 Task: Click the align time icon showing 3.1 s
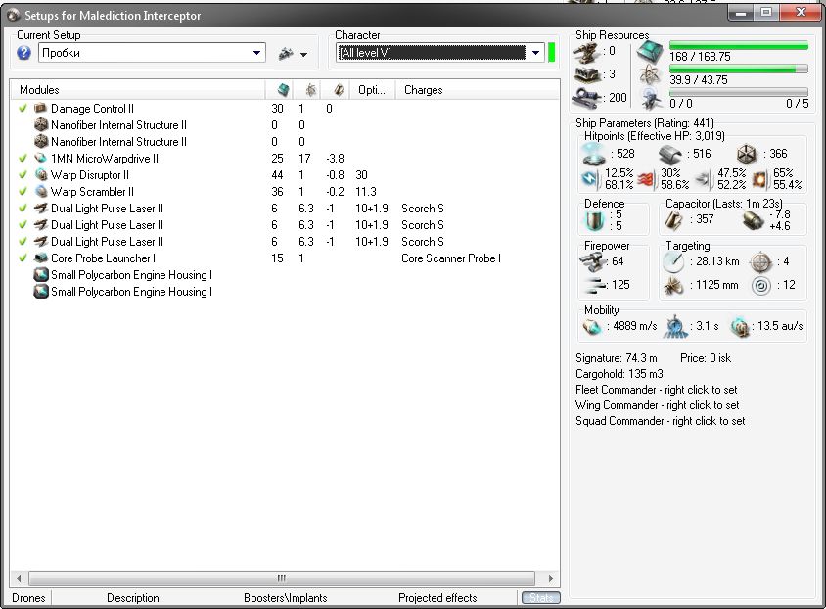click(675, 327)
